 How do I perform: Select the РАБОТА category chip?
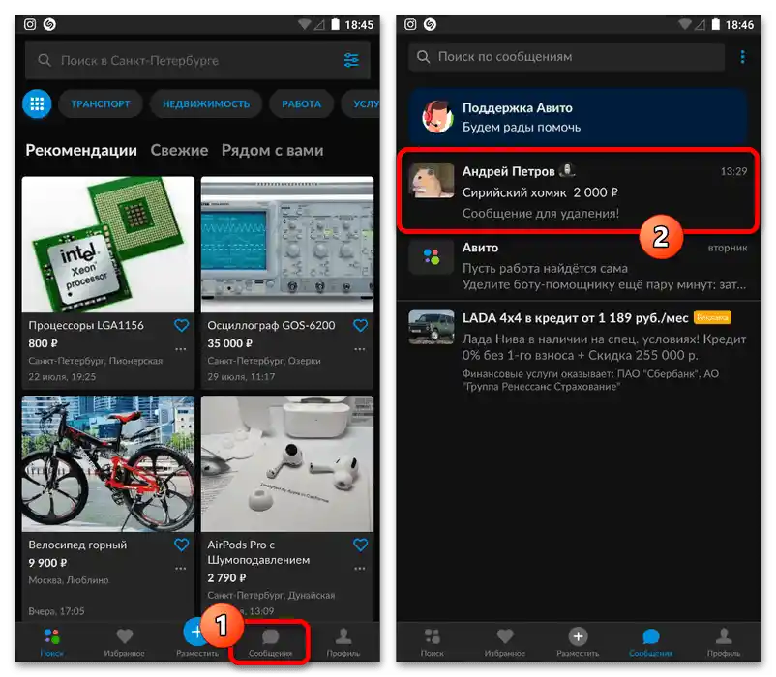point(301,103)
